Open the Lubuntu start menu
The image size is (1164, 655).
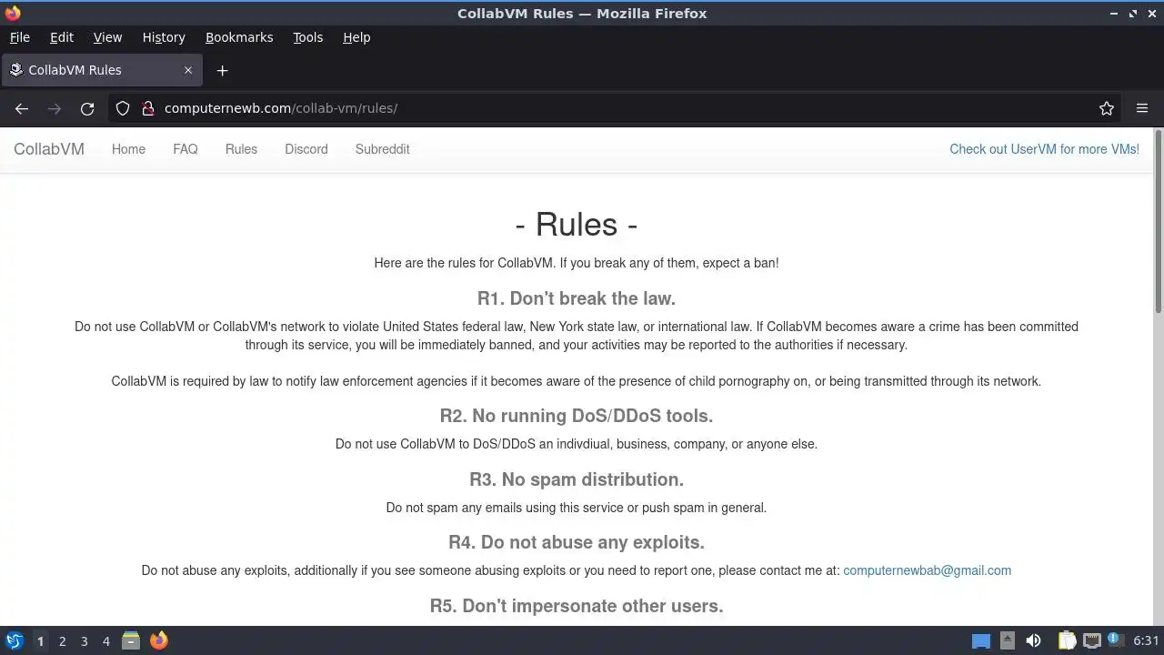15,640
